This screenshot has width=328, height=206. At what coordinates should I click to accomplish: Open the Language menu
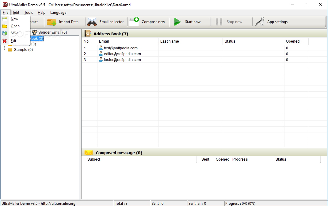(x=58, y=13)
